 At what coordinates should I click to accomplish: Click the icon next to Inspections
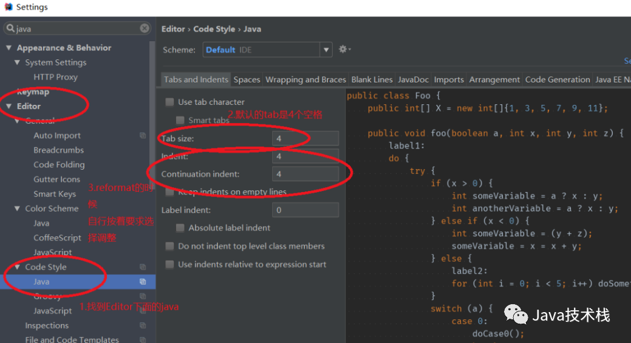[x=143, y=325]
